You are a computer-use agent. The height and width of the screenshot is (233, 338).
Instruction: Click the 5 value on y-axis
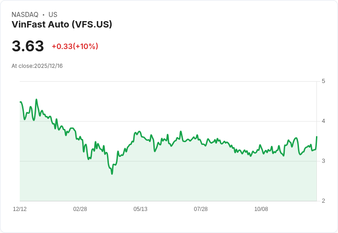pyautogui.click(x=323, y=81)
